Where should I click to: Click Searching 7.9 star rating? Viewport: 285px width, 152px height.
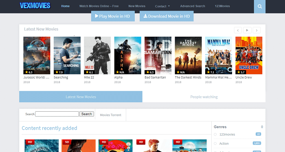coord(59,72)
